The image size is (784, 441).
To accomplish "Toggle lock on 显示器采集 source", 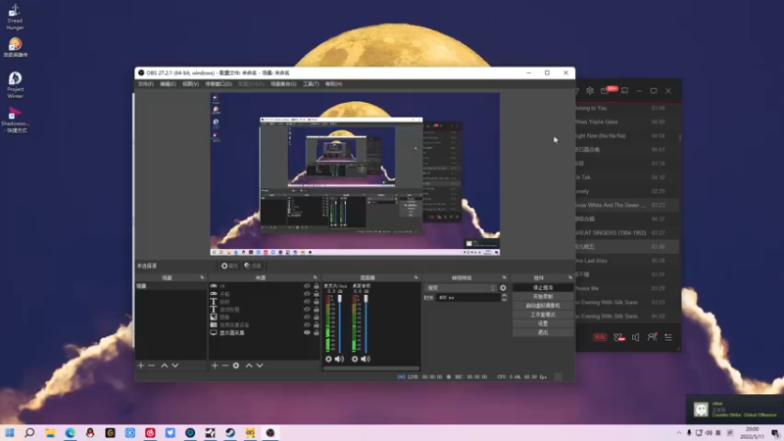I will click(317, 332).
